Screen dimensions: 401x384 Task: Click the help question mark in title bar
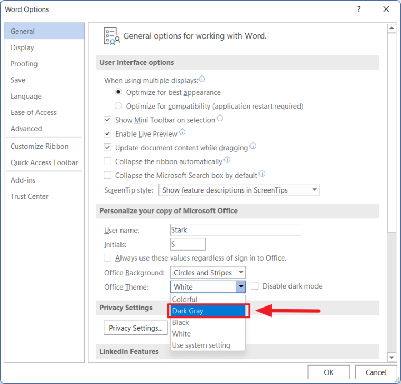click(x=359, y=9)
